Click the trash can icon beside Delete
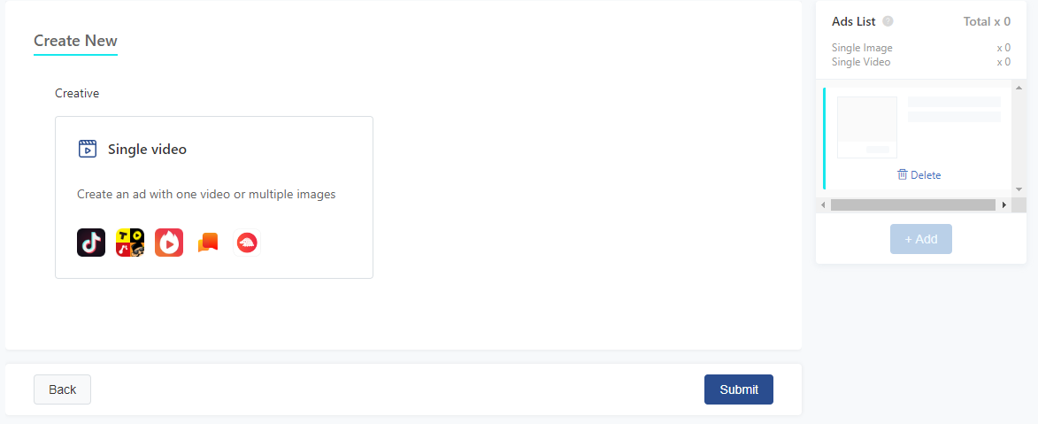This screenshot has height=424, width=1038. [x=903, y=174]
